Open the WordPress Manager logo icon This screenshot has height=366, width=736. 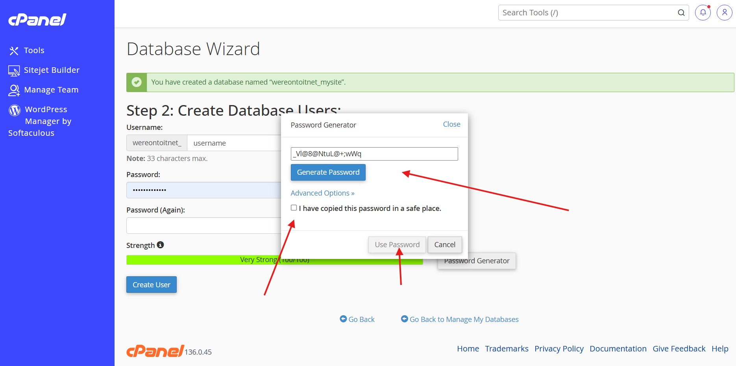pyautogui.click(x=15, y=110)
